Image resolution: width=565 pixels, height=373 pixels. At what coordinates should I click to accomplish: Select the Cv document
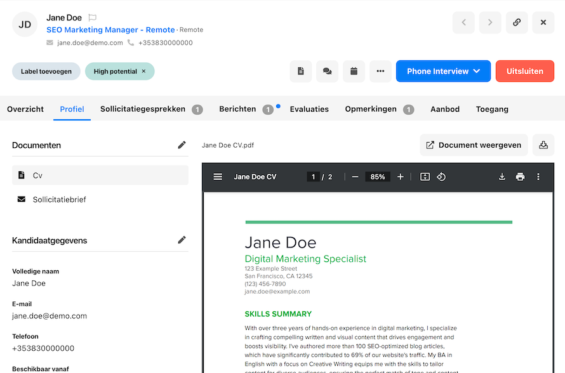[100, 175]
